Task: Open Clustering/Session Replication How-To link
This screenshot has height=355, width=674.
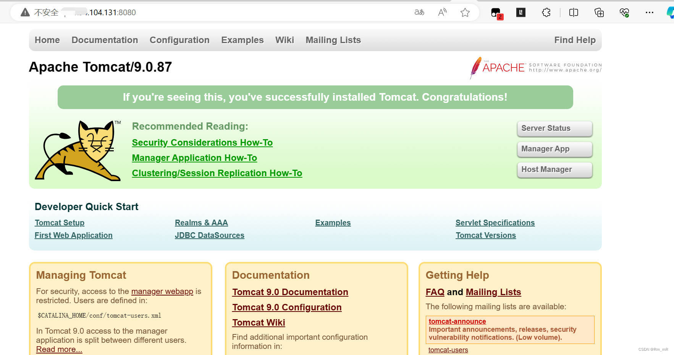Action: tap(217, 173)
